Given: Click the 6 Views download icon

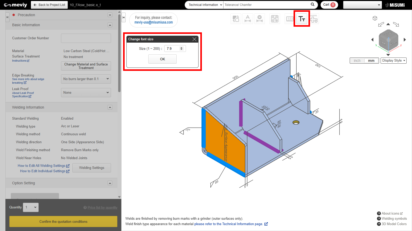Looking at the screenshot, I should (314, 19).
